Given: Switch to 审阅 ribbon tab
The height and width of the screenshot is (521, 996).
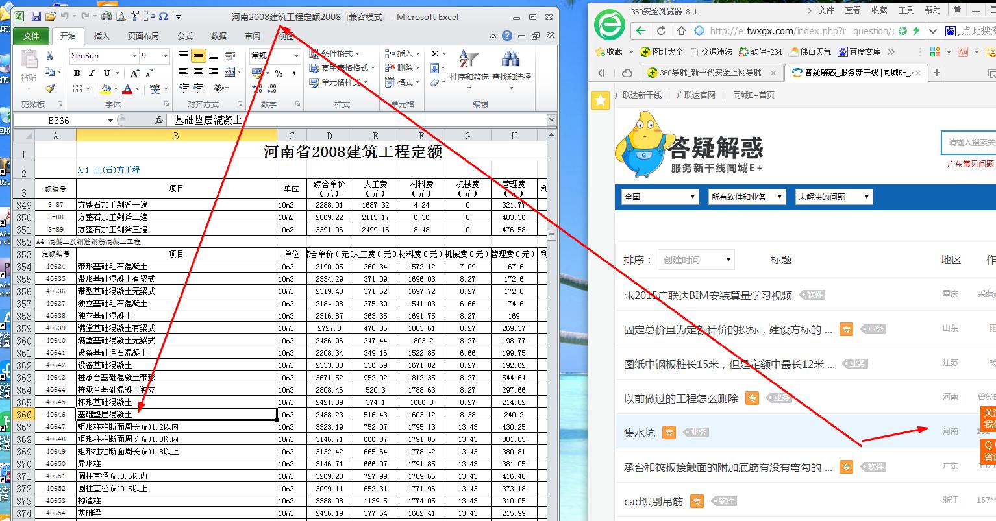Looking at the screenshot, I should (x=253, y=36).
